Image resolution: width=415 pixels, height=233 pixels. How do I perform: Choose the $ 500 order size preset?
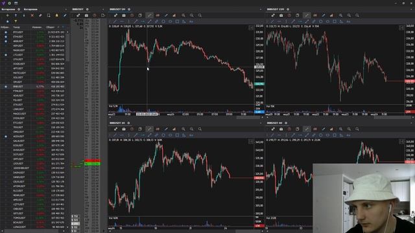75,220
